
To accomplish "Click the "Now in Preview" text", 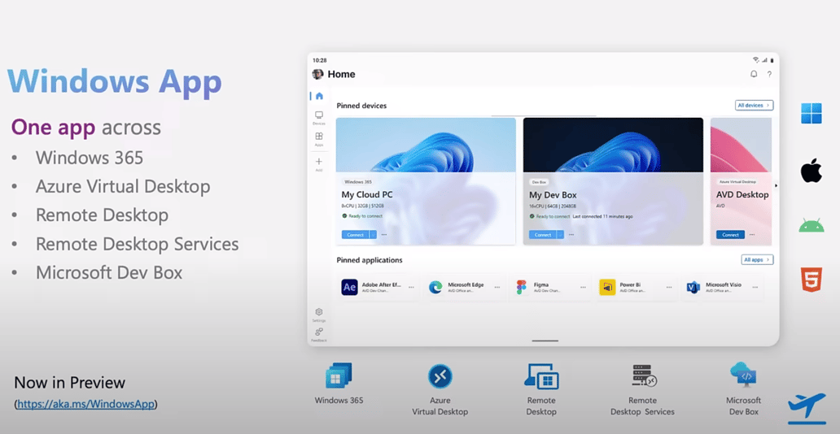I will pyautogui.click(x=70, y=383).
